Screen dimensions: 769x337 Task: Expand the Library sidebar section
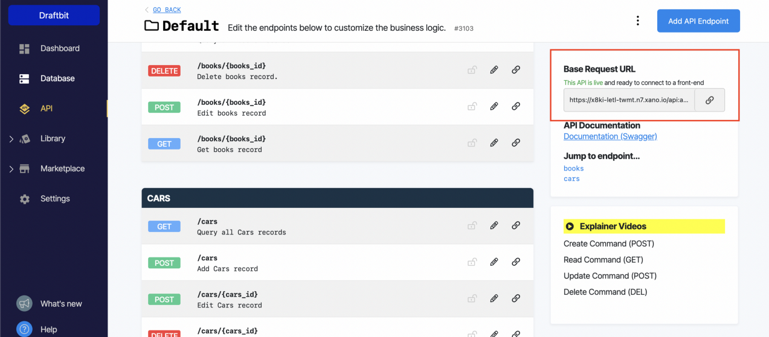11,139
